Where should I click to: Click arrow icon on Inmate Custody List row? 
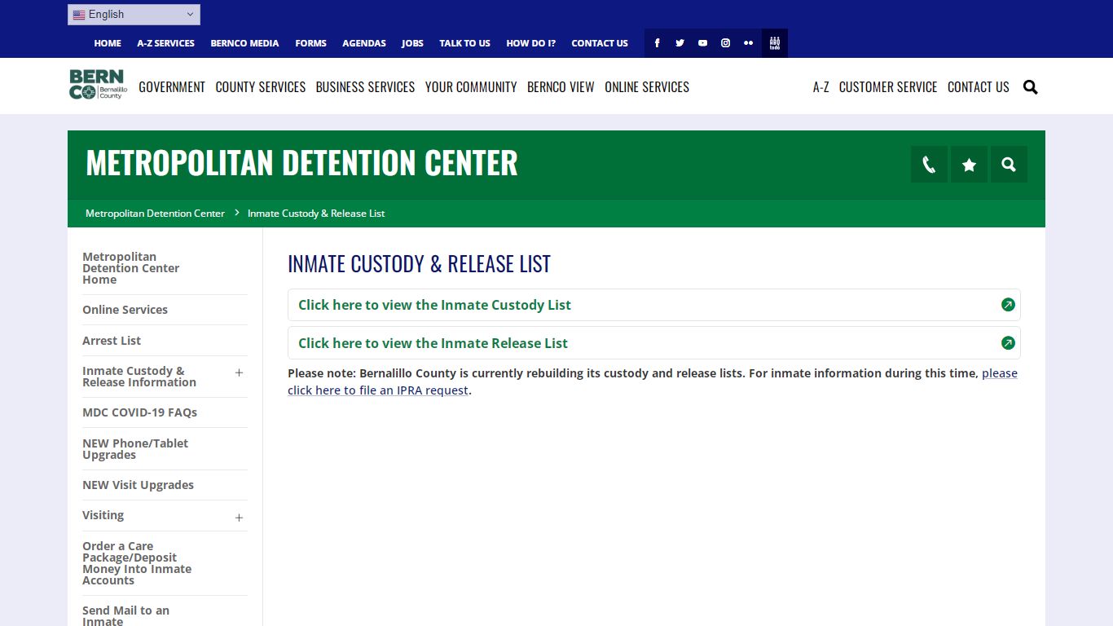pos(1008,305)
